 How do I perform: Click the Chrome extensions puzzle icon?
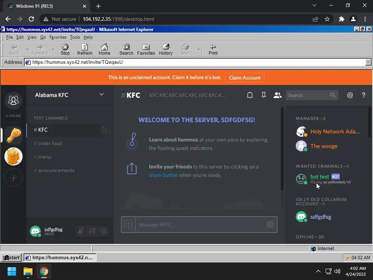click(x=341, y=19)
